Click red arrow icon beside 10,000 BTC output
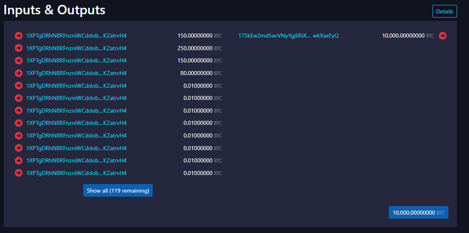The width and height of the screenshot is (469, 233). pos(443,36)
